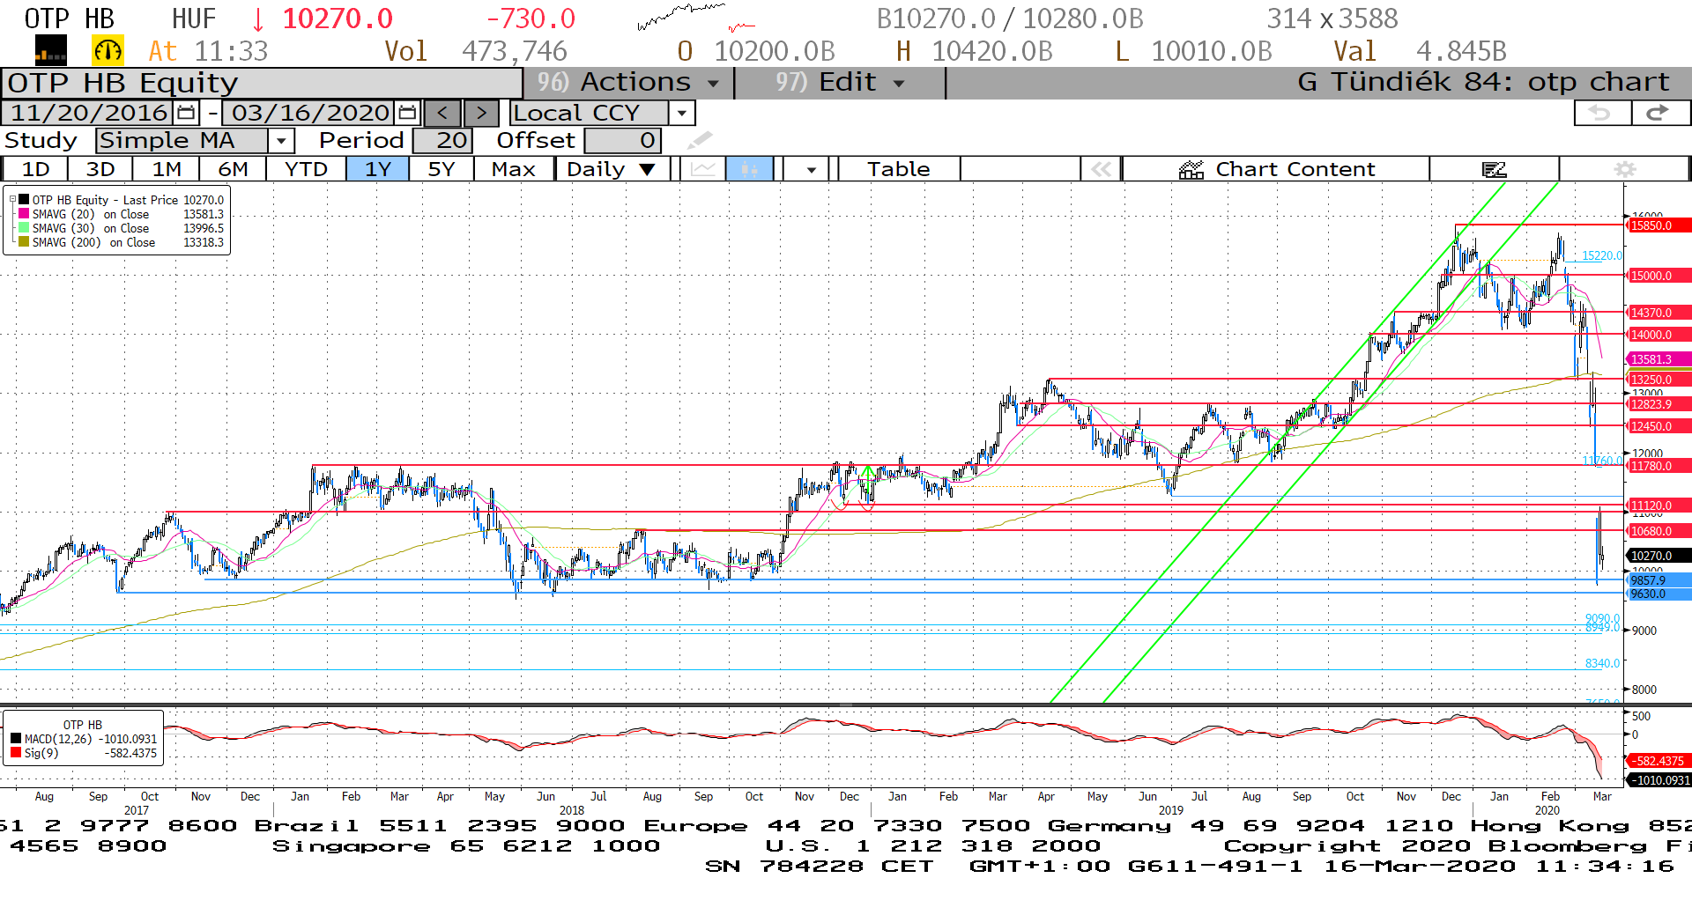Select the 1D time range

click(x=35, y=169)
